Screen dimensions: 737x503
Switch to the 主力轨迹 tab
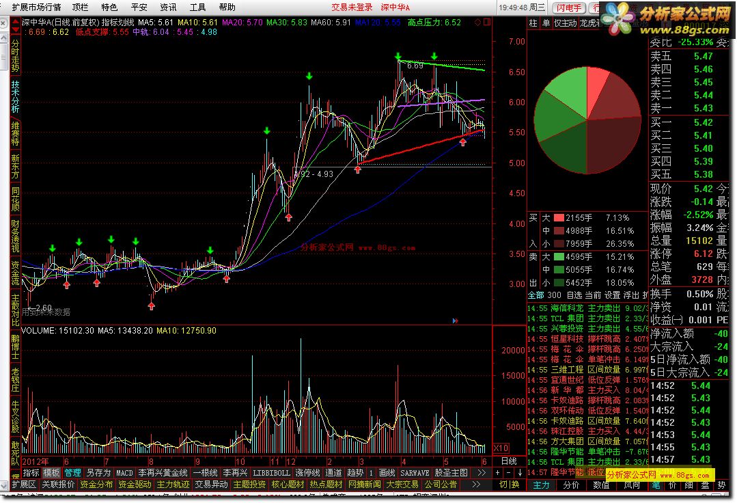(x=173, y=484)
